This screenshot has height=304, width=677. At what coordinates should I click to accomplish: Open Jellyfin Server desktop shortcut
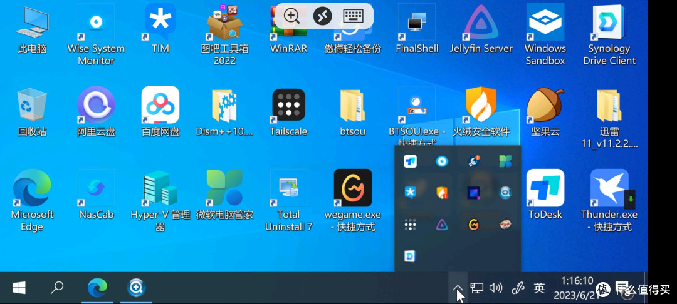point(481,29)
